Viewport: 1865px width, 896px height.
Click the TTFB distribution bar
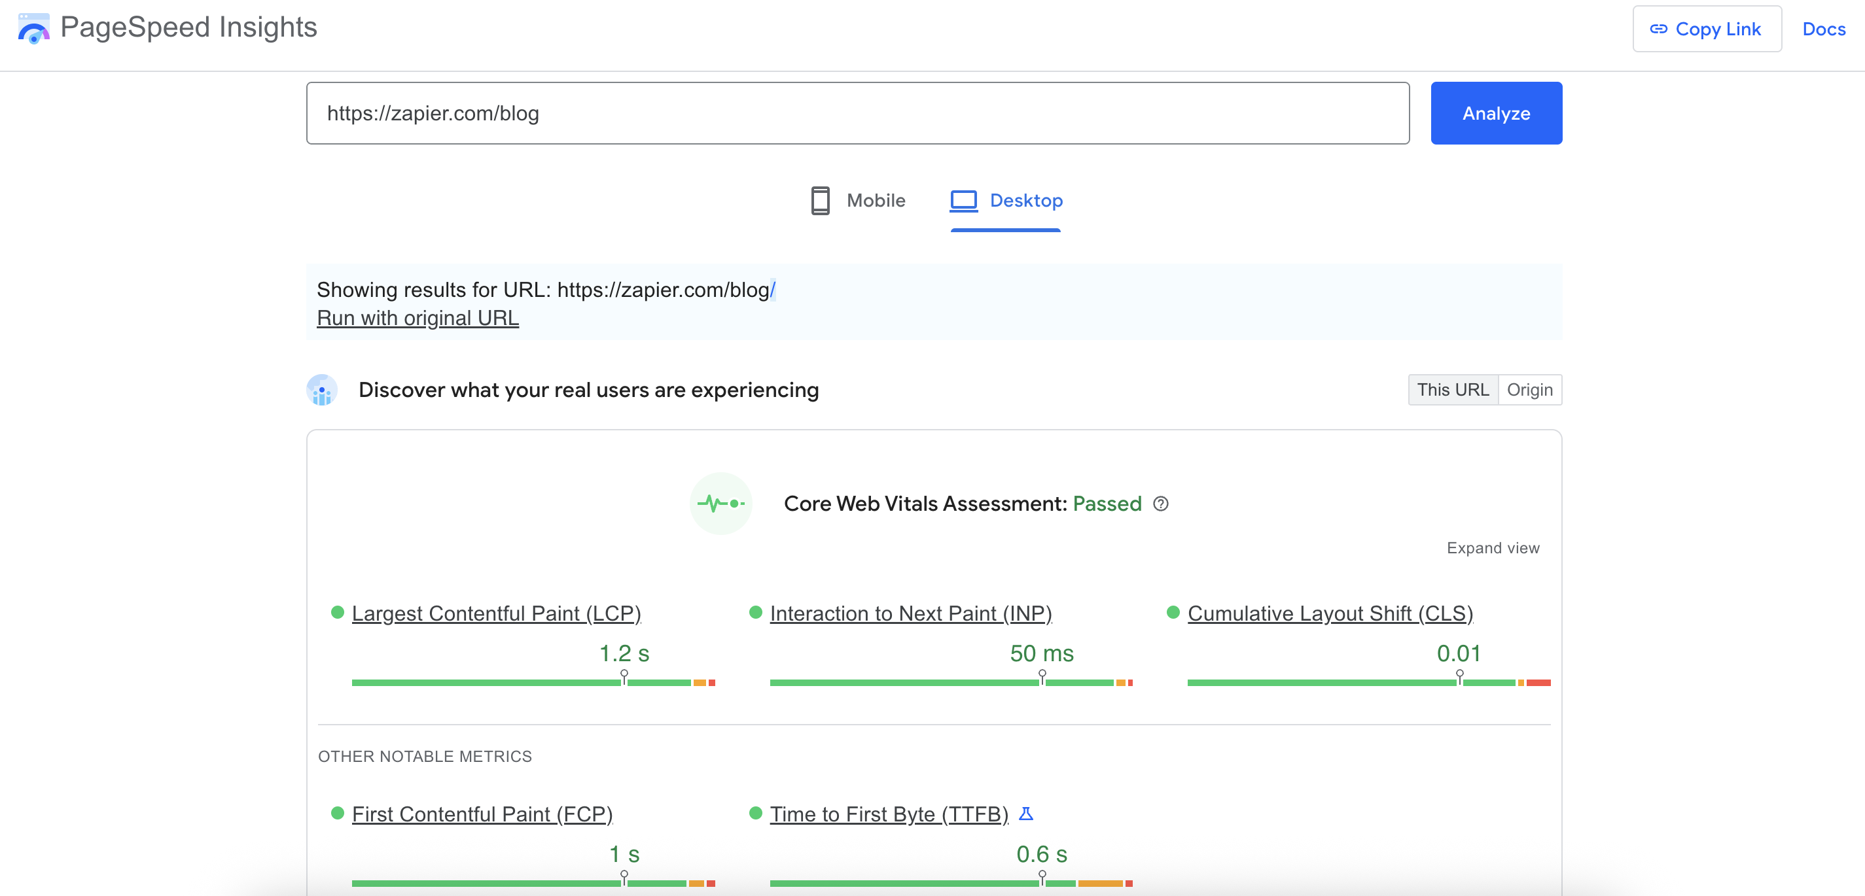[951, 883]
